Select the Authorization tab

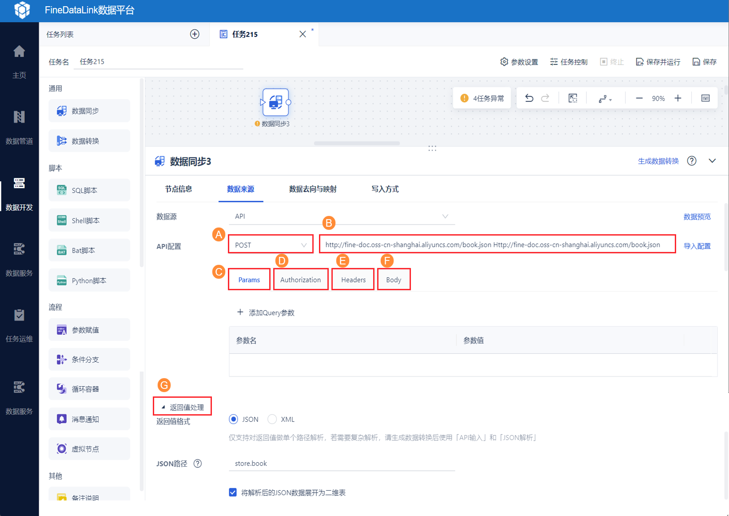coord(301,280)
